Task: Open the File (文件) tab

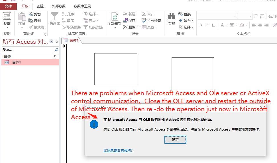Action: (8, 6)
